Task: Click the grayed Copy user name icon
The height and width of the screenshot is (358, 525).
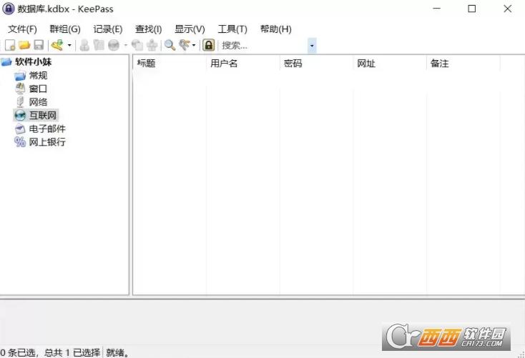Action: [x=84, y=45]
